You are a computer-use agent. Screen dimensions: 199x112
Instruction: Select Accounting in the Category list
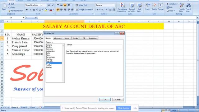point(50,51)
